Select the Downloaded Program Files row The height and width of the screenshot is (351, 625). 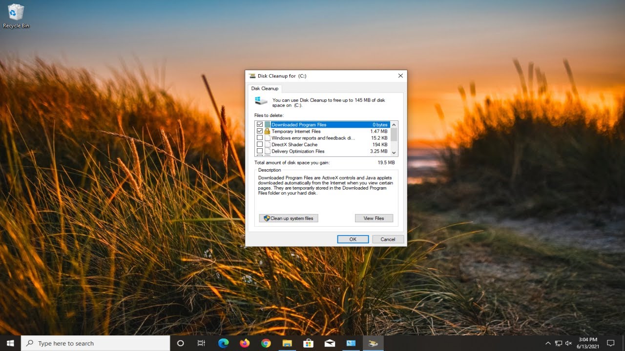[322, 125]
